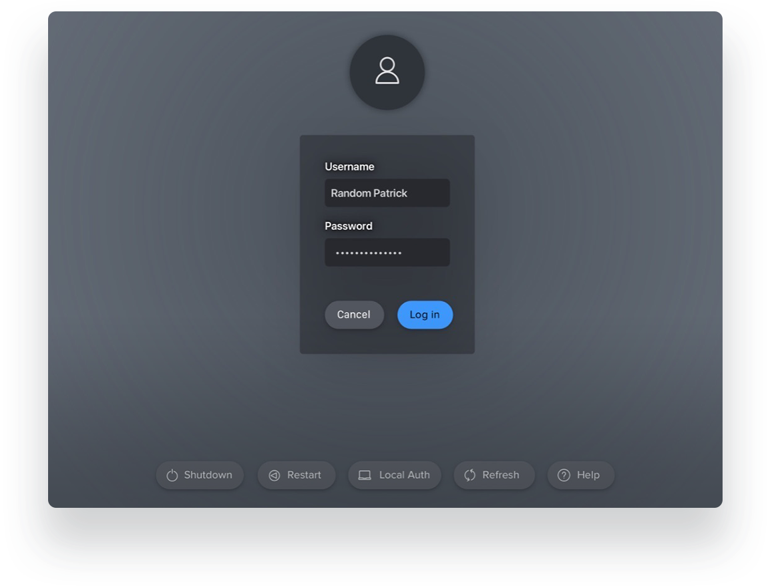Click the Password label text
The image size is (774, 588).
349,226
